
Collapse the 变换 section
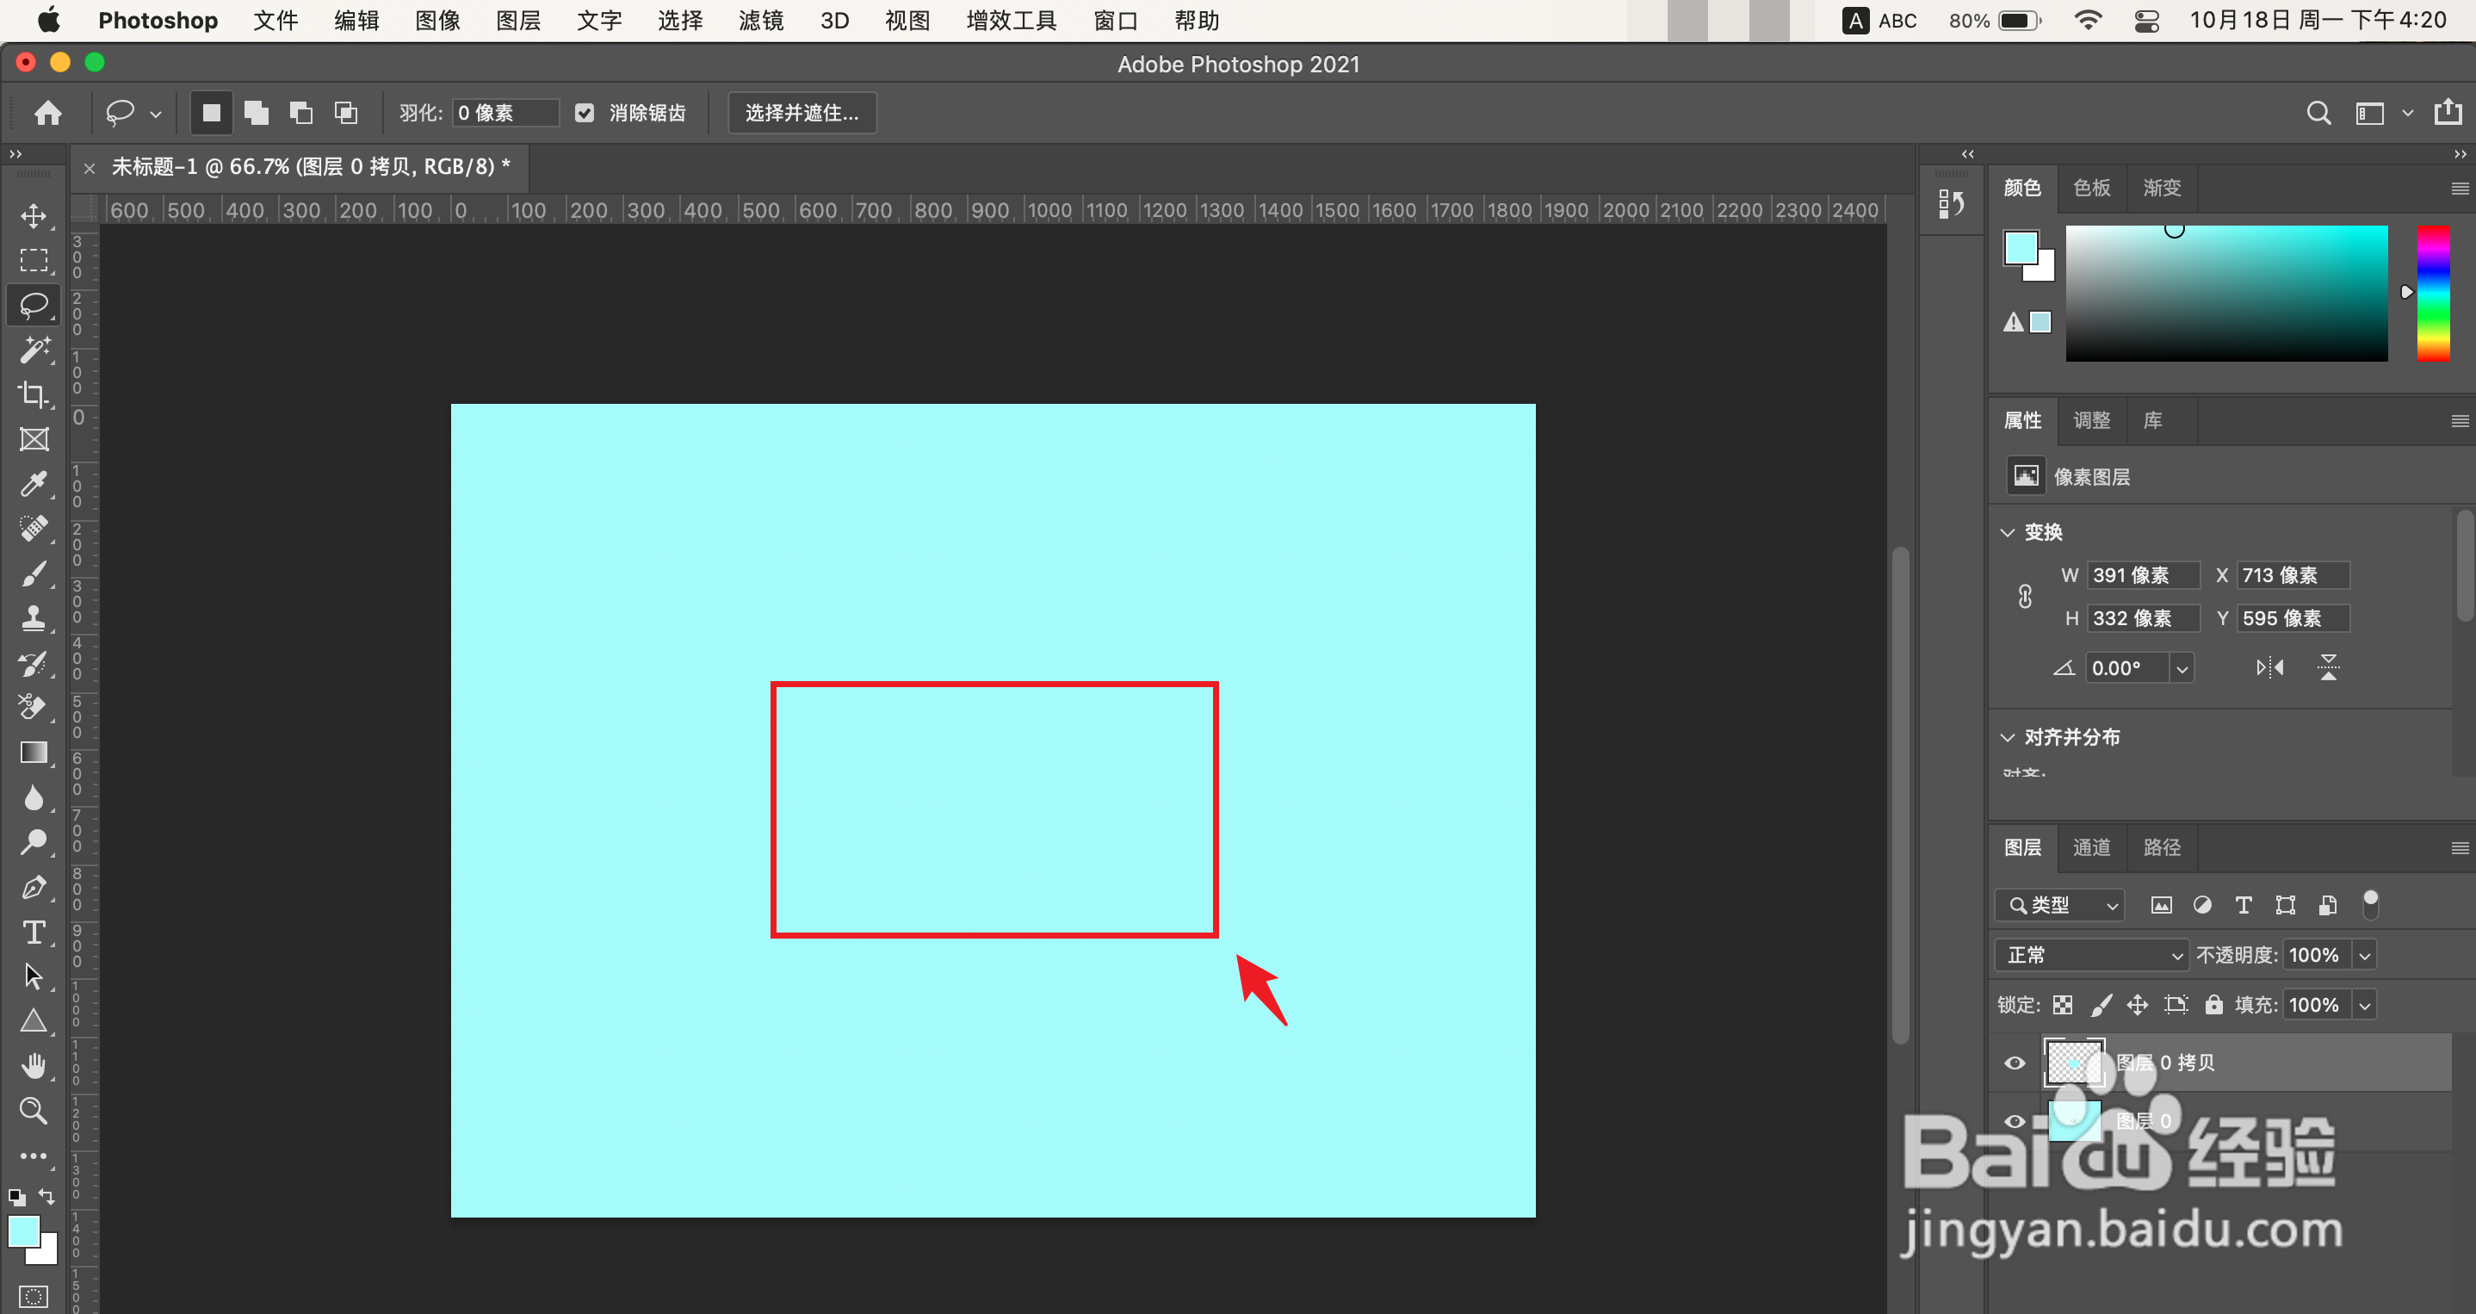pyautogui.click(x=2007, y=532)
